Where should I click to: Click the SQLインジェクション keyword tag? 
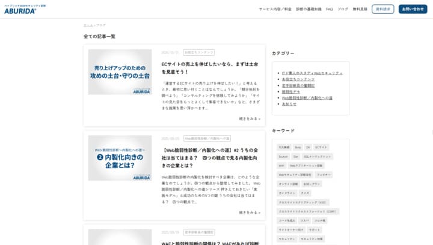[x=318, y=157]
